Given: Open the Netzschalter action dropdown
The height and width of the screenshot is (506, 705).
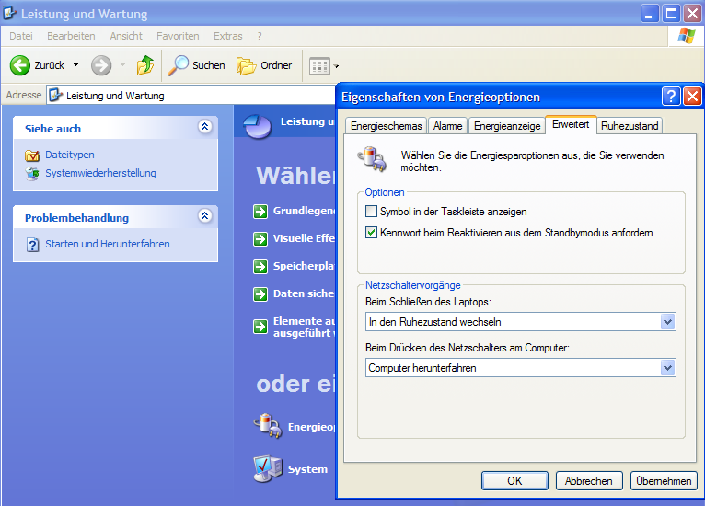Looking at the screenshot, I should pos(667,368).
